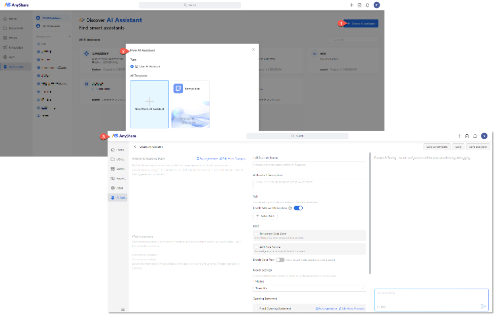The image size is (495, 315).
Task: Click the plus icon in lower window header
Action: coord(459,136)
